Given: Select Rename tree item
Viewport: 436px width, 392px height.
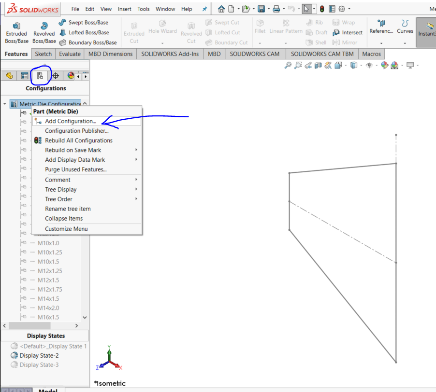Looking at the screenshot, I should click(87, 209).
